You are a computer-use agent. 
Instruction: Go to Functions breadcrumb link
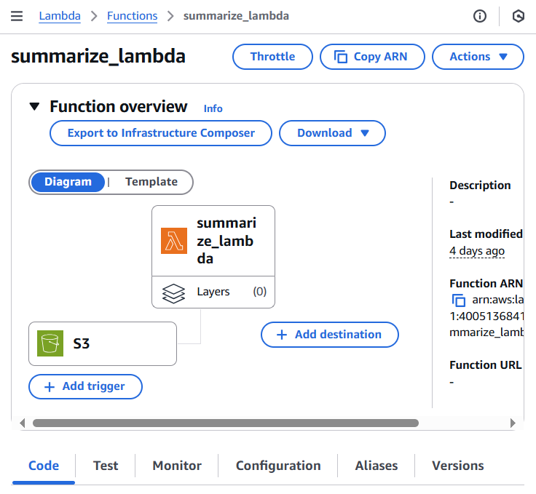[132, 16]
